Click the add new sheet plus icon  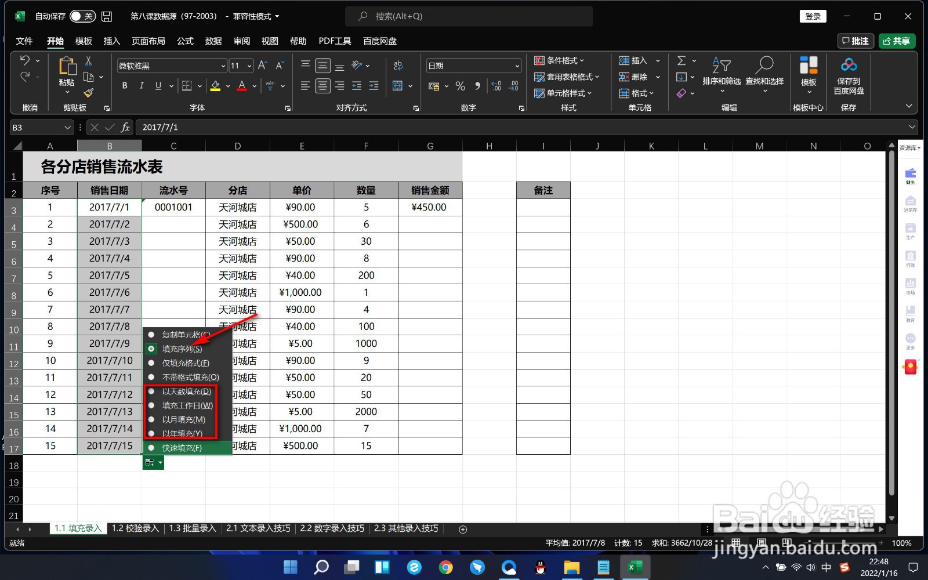(463, 529)
